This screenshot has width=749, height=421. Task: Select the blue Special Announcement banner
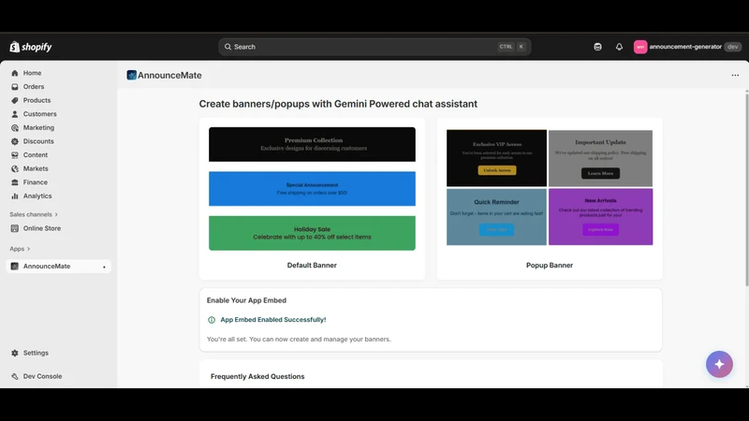coord(312,189)
